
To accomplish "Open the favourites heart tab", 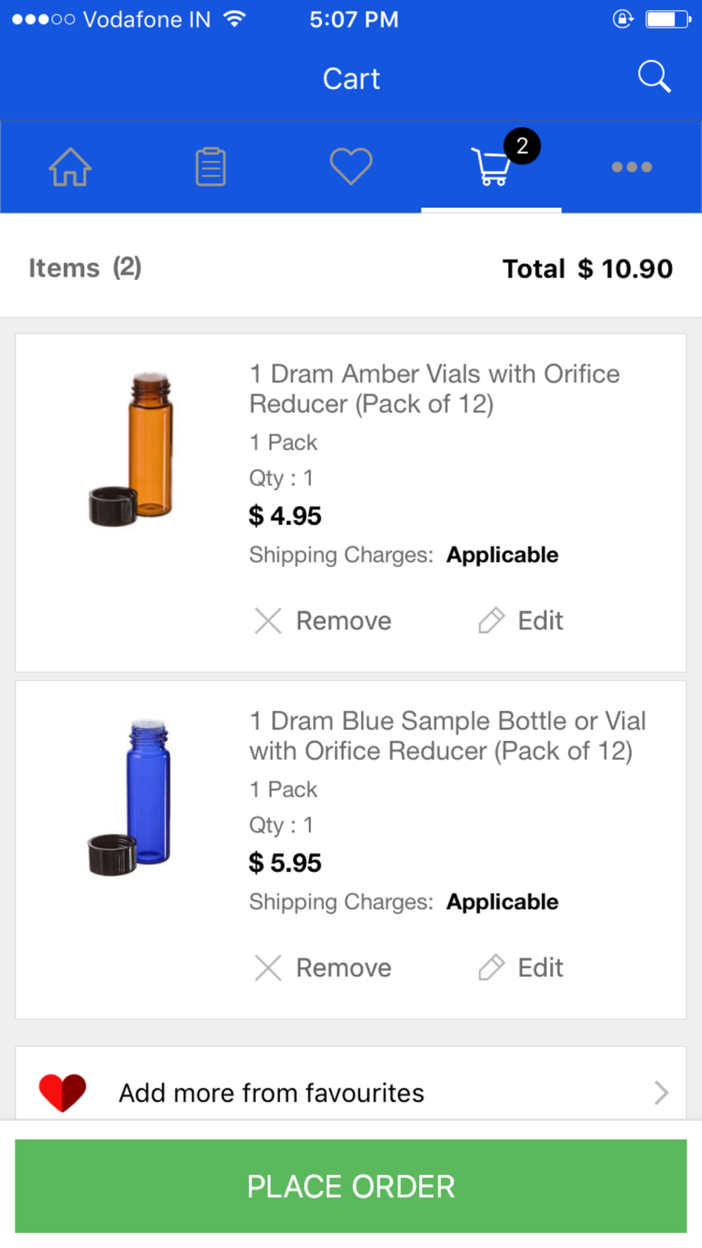I will click(x=351, y=166).
